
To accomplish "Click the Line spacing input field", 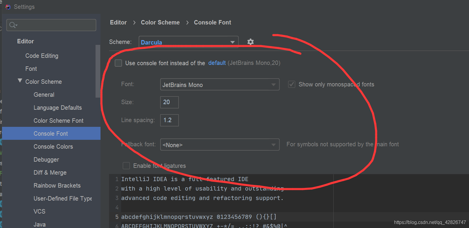I will (170, 120).
